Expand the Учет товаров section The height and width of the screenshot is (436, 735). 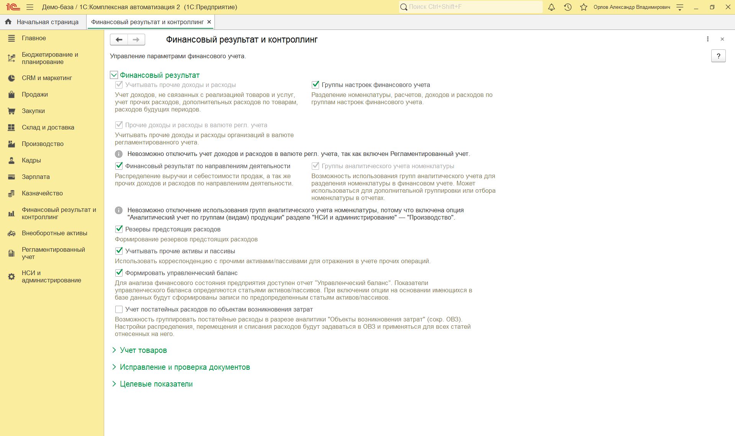pos(143,350)
